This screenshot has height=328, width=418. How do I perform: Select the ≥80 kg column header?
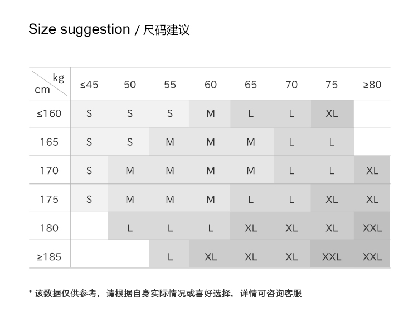(x=372, y=85)
